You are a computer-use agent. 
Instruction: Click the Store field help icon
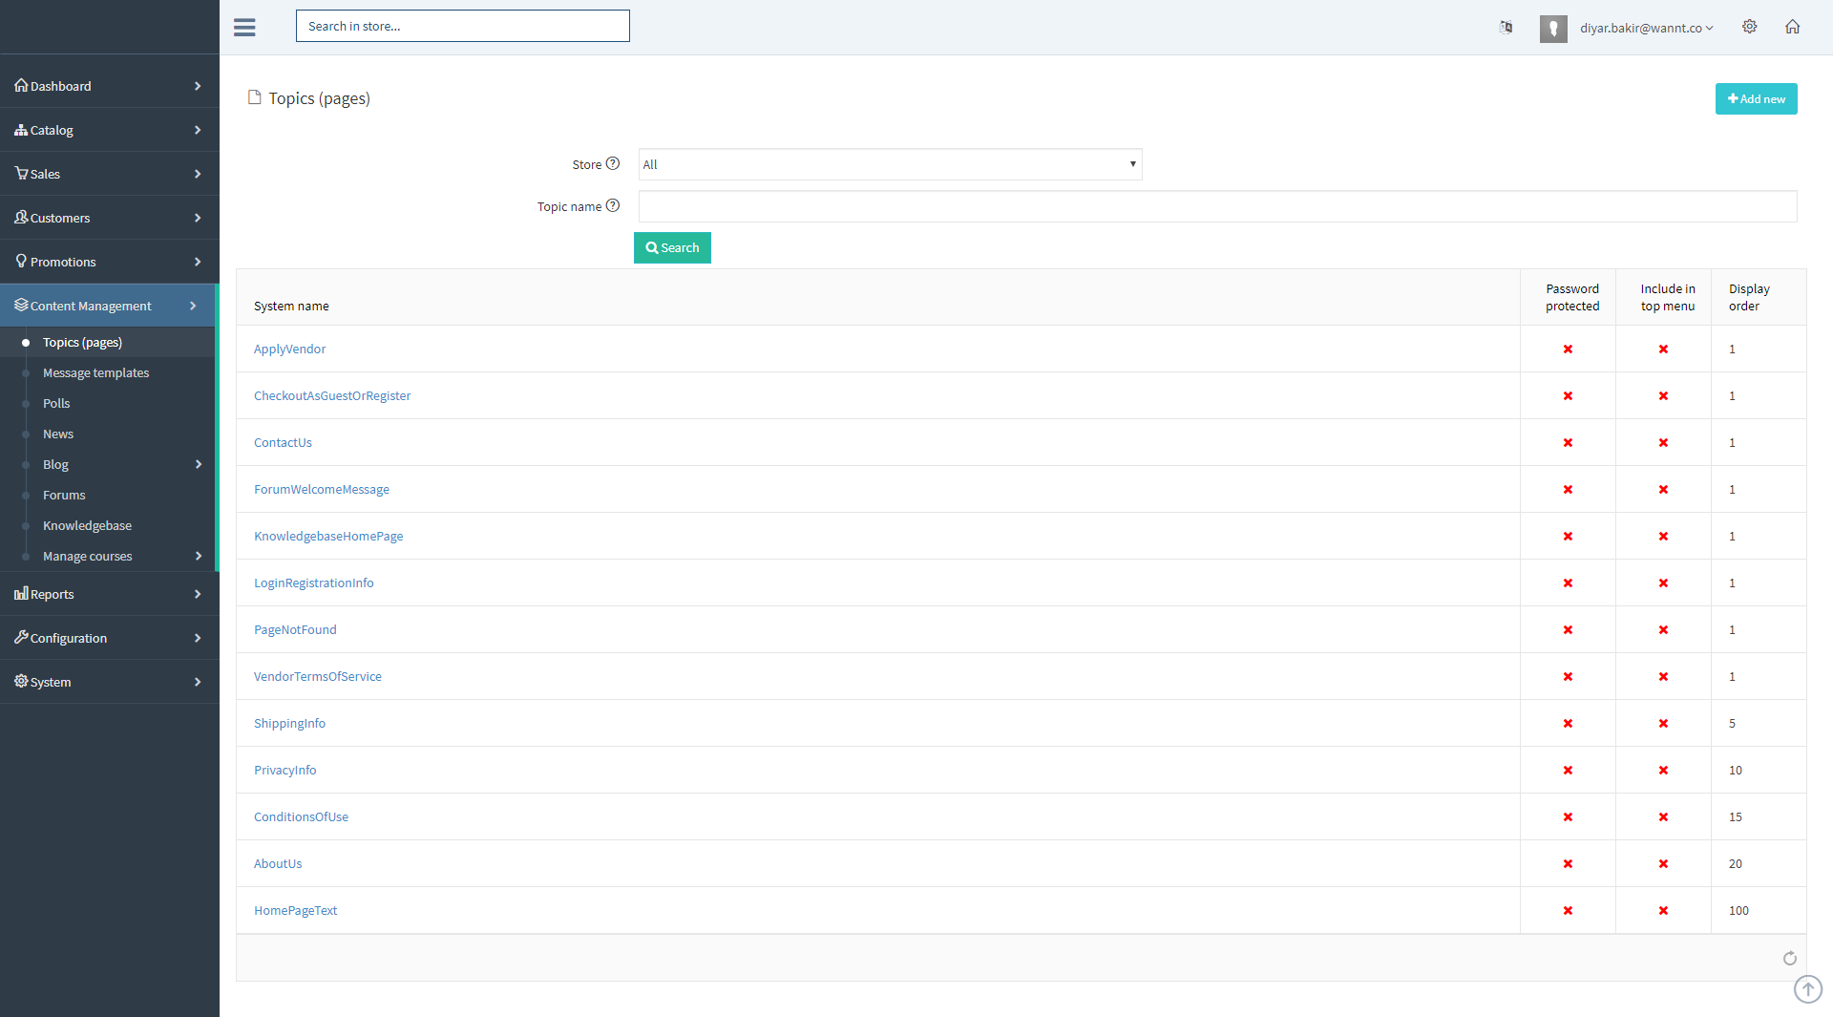613,163
